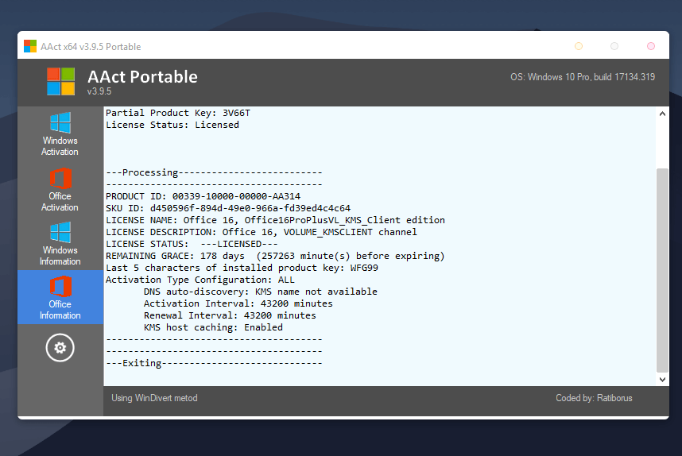The width and height of the screenshot is (682, 456).
Task: Click the '---Exiting---' log line
Action: (x=214, y=363)
